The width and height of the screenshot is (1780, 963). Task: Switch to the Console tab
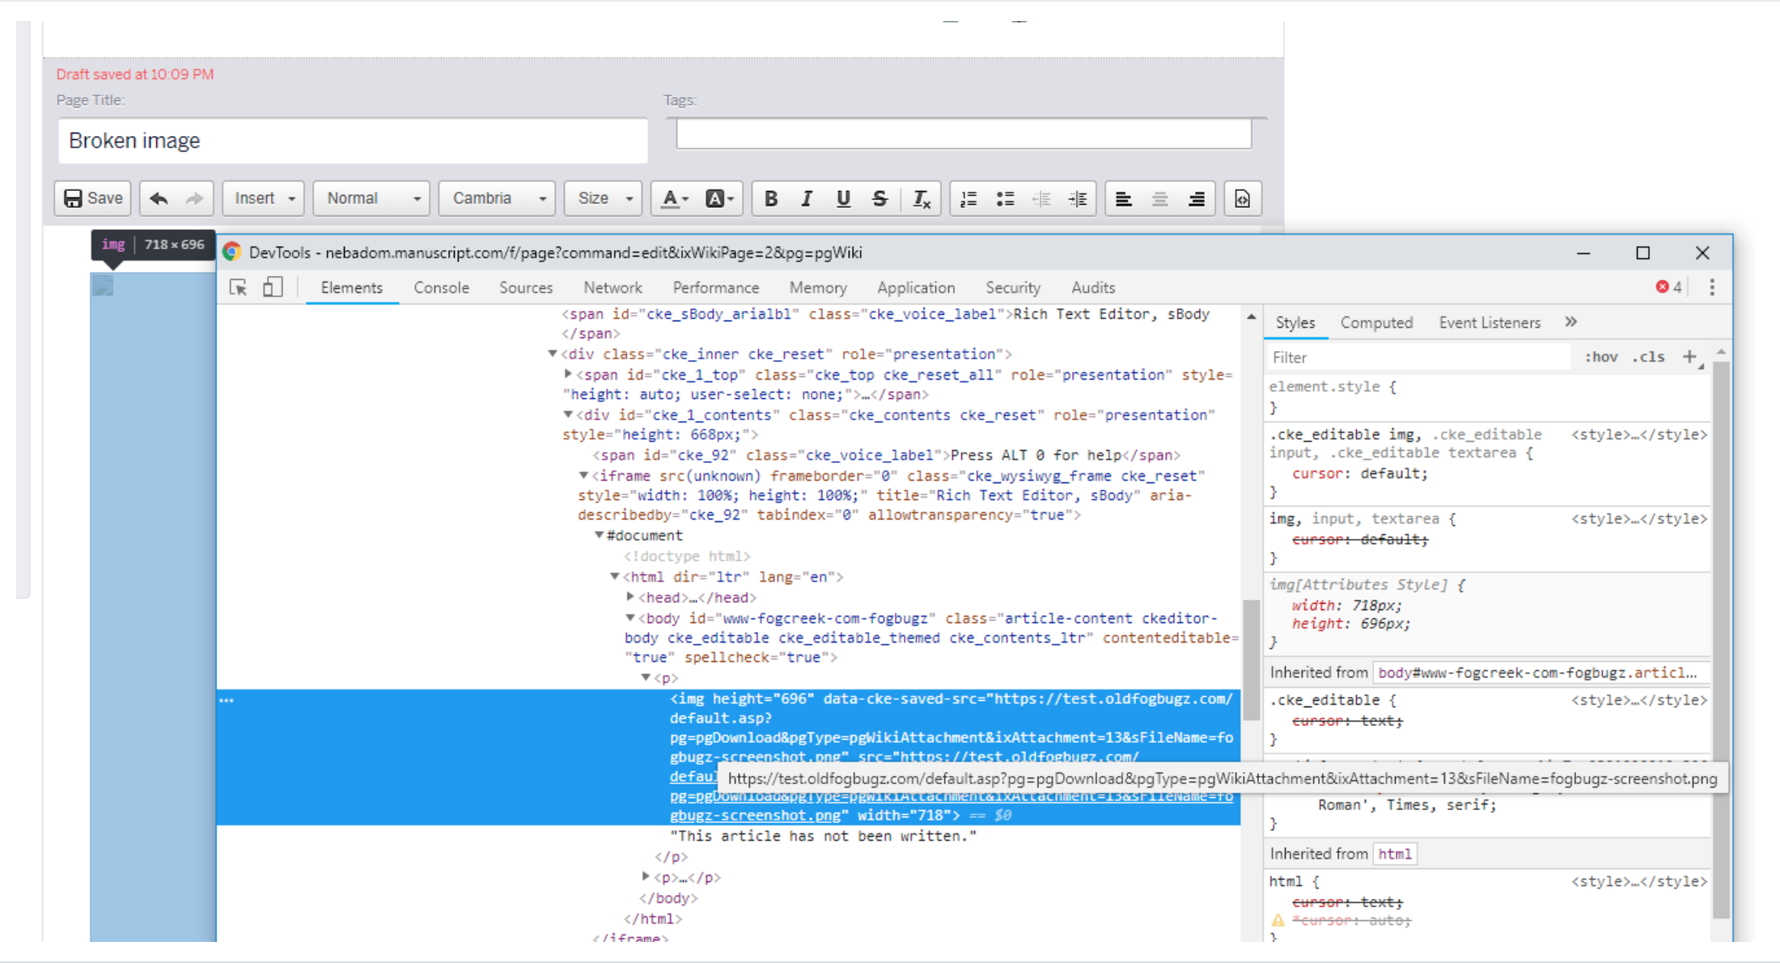pyautogui.click(x=441, y=287)
